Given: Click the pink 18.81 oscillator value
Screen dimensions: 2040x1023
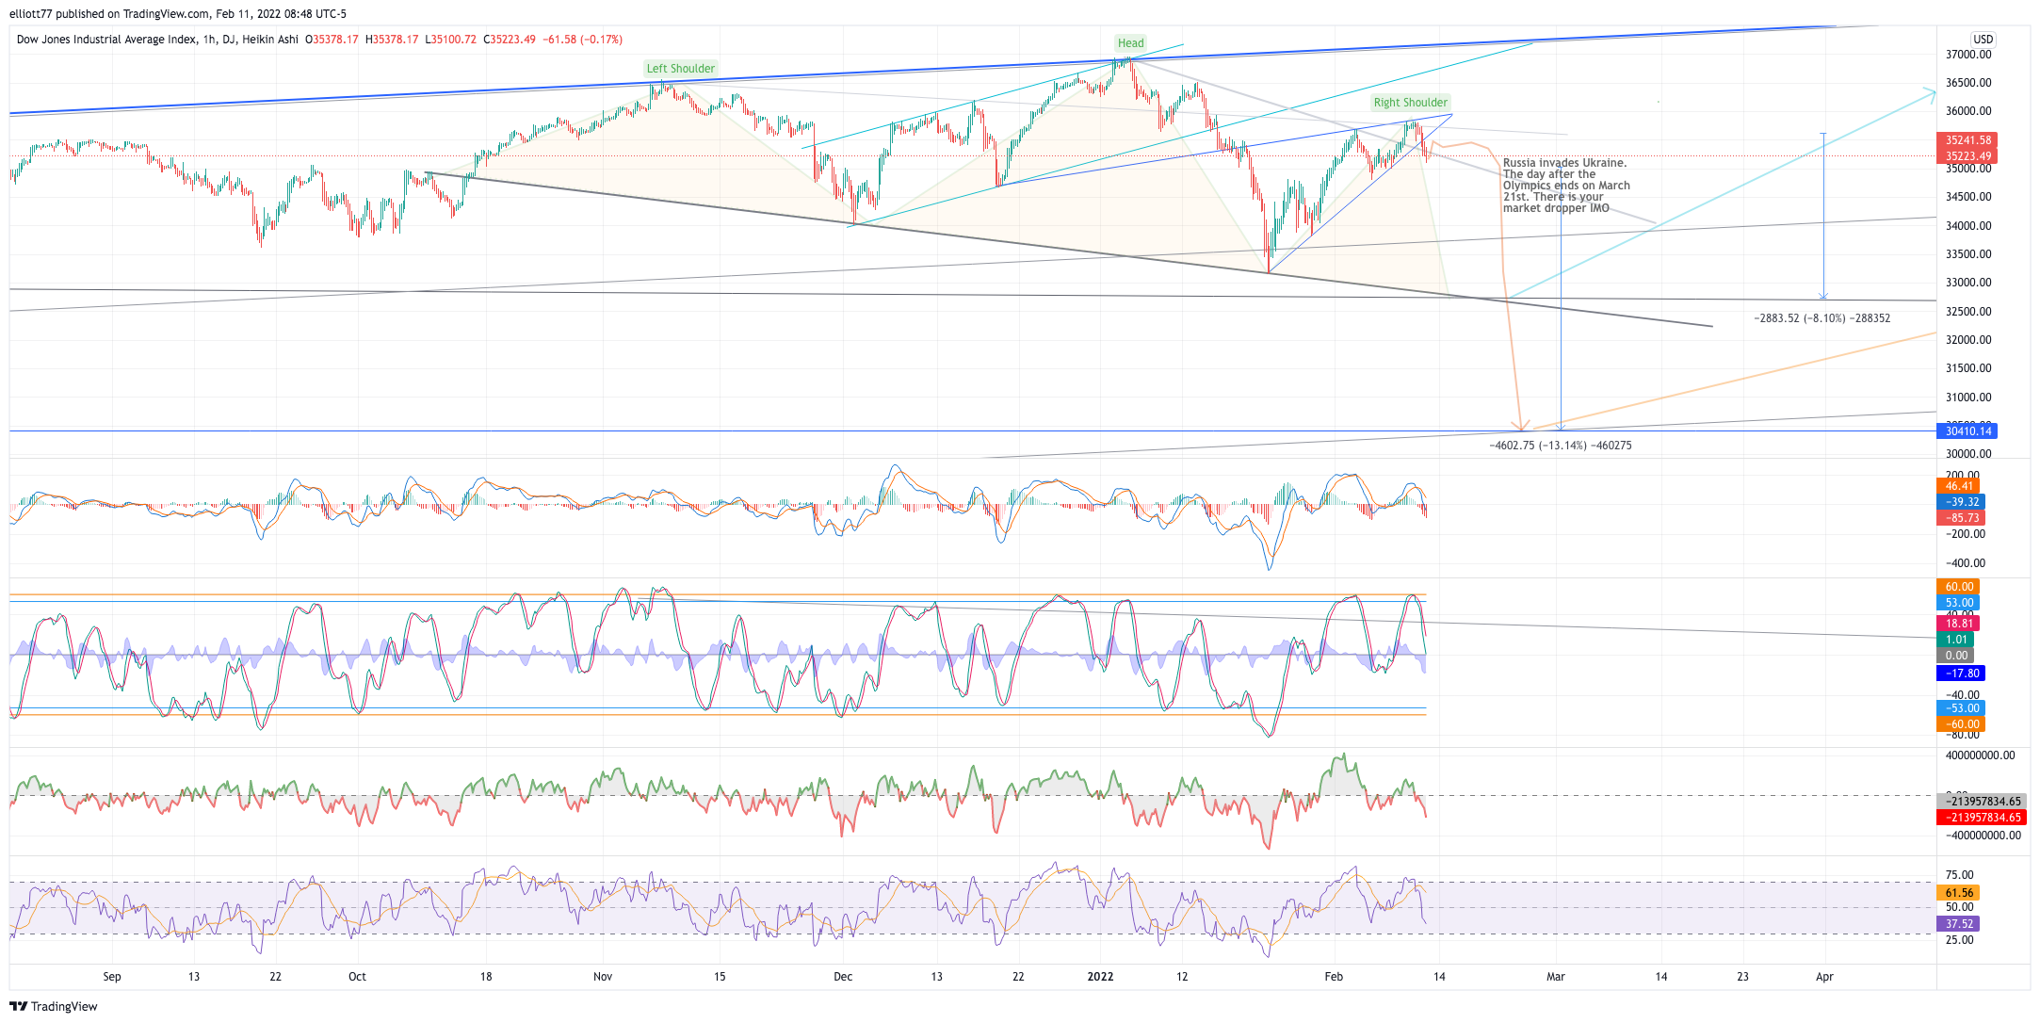Looking at the screenshot, I should click(1959, 624).
